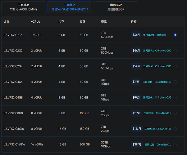Click the $39/月 price badge

pyautogui.click(x=137, y=144)
